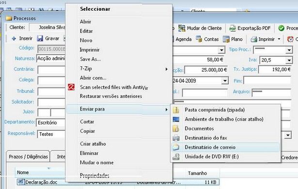
Task: Choose Editar in context menu
Action: click(86, 31)
